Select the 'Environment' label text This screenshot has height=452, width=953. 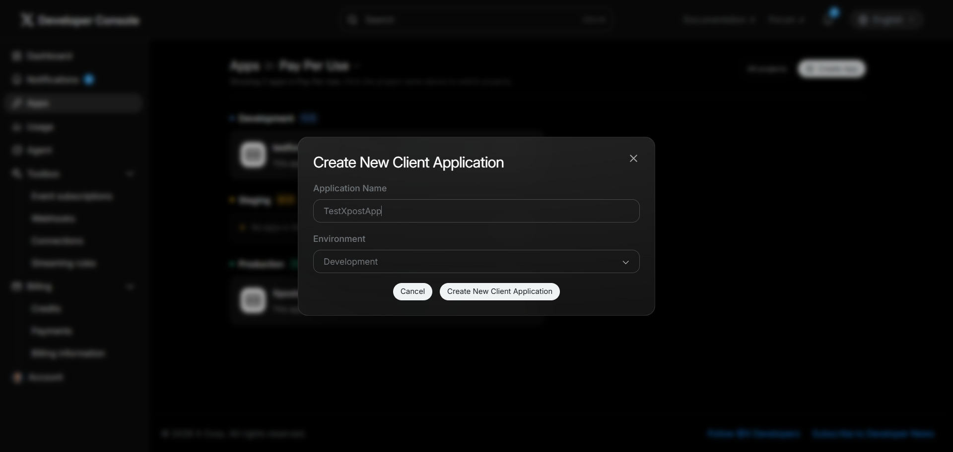(340, 239)
